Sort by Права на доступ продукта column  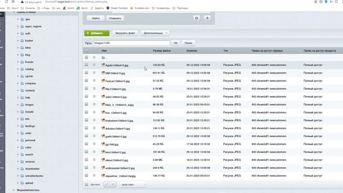319,50
